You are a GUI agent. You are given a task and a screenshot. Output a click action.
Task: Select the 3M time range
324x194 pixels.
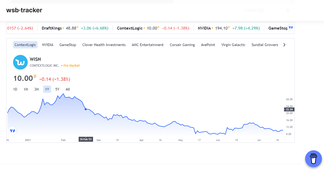point(36,89)
